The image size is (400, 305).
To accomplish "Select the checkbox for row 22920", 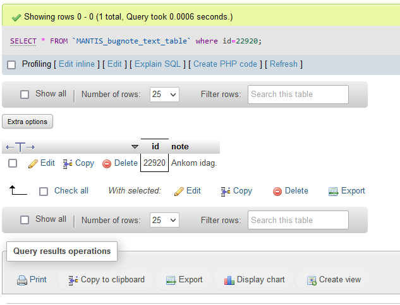I will tap(13, 163).
